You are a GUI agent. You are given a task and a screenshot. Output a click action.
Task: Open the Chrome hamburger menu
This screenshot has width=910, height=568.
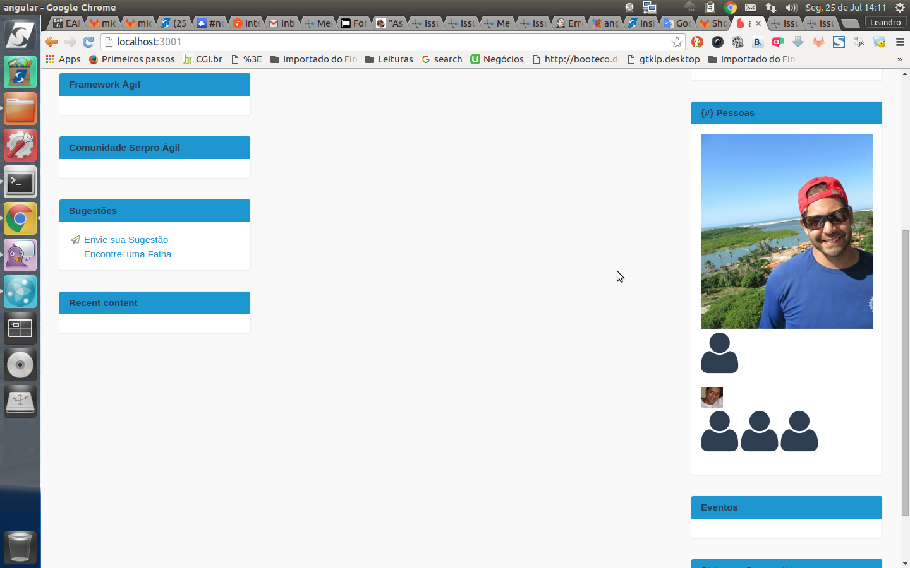(x=900, y=42)
